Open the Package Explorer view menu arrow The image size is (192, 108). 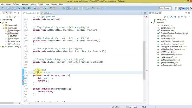click(x=19, y=16)
